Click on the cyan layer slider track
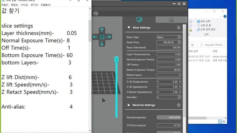237x133 pixels. (x=116, y=90)
